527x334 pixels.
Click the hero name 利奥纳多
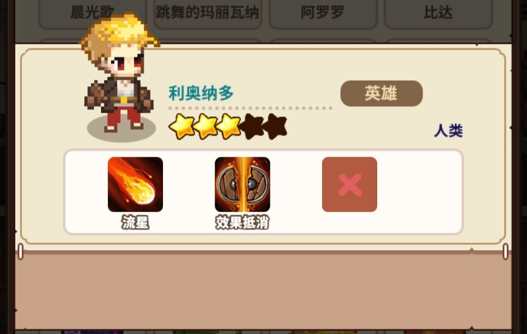tap(201, 93)
